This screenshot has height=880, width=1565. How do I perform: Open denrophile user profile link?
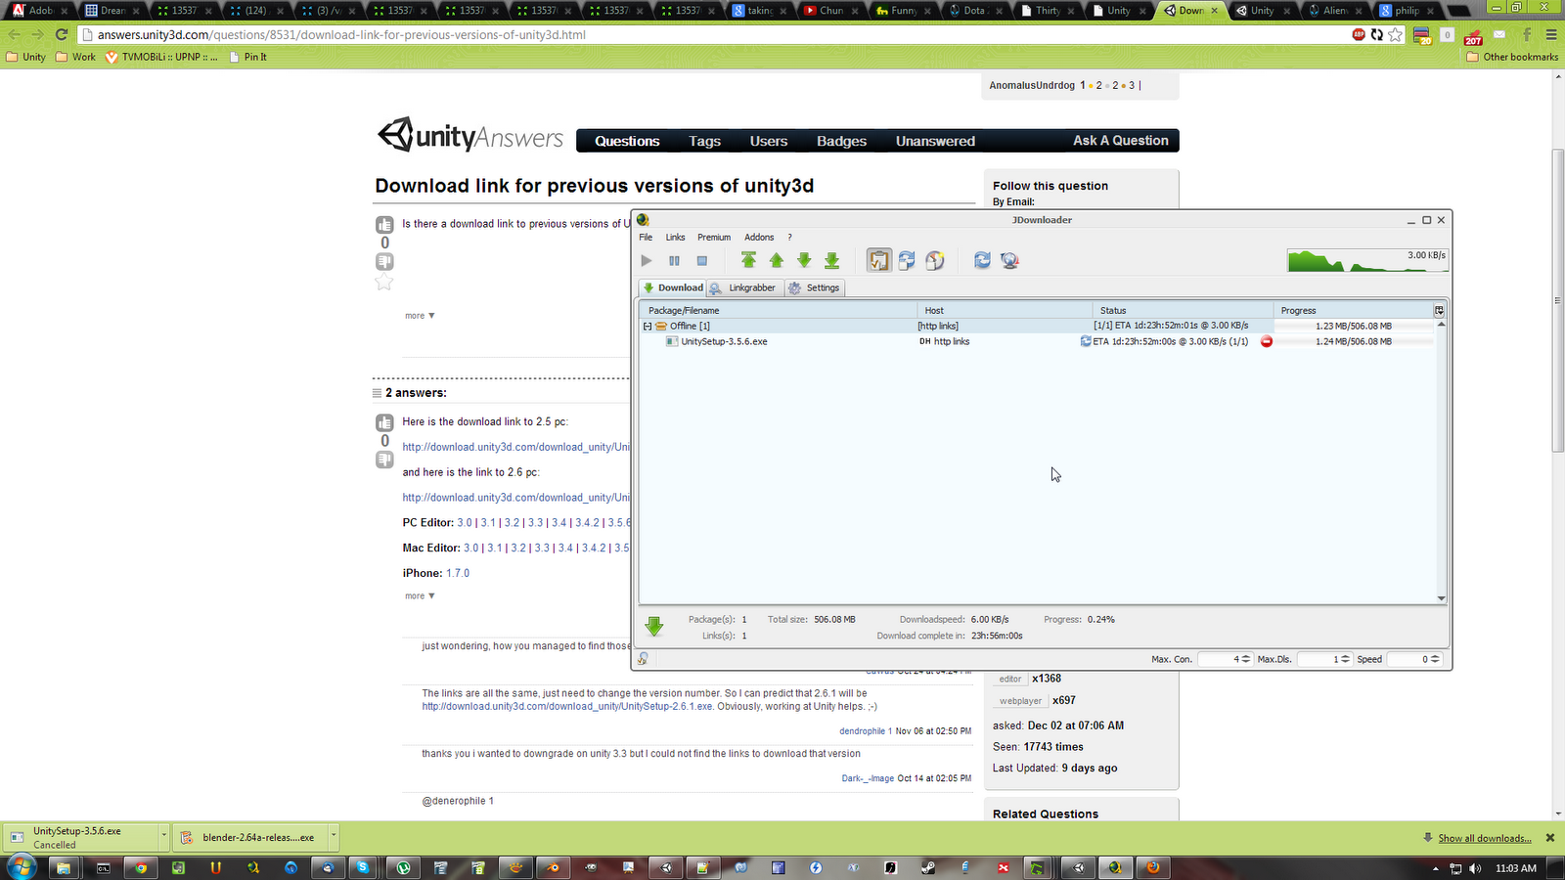point(866,731)
